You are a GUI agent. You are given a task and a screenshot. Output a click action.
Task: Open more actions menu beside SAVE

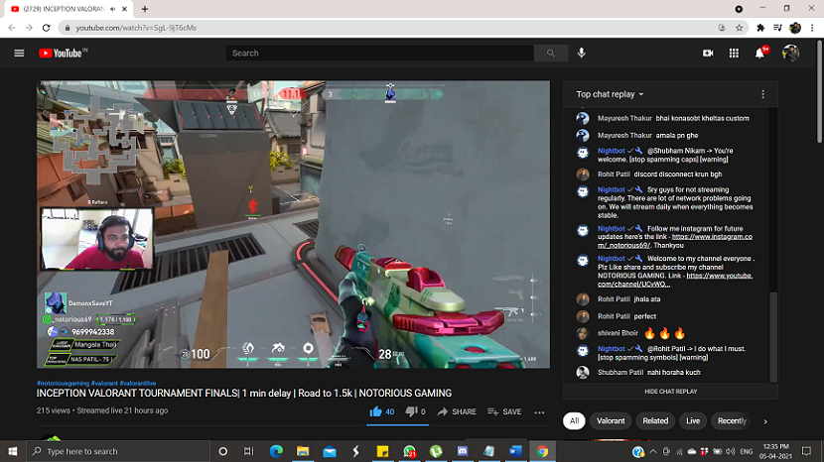pyautogui.click(x=539, y=411)
